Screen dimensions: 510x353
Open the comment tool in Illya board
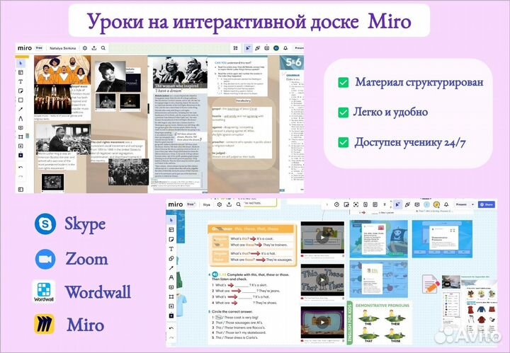171,287
